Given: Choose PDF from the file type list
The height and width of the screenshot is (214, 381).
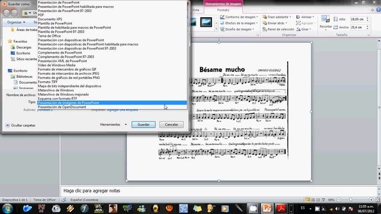Looking at the screenshot, I should pos(113,15).
